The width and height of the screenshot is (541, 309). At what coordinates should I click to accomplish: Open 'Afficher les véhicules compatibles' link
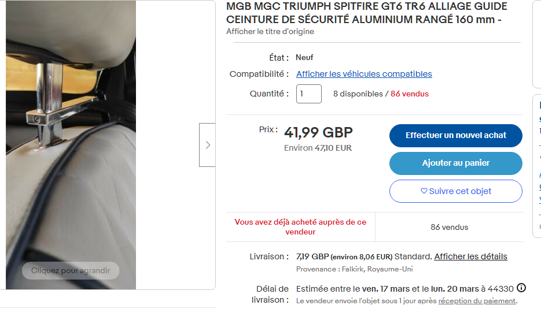[x=364, y=74]
